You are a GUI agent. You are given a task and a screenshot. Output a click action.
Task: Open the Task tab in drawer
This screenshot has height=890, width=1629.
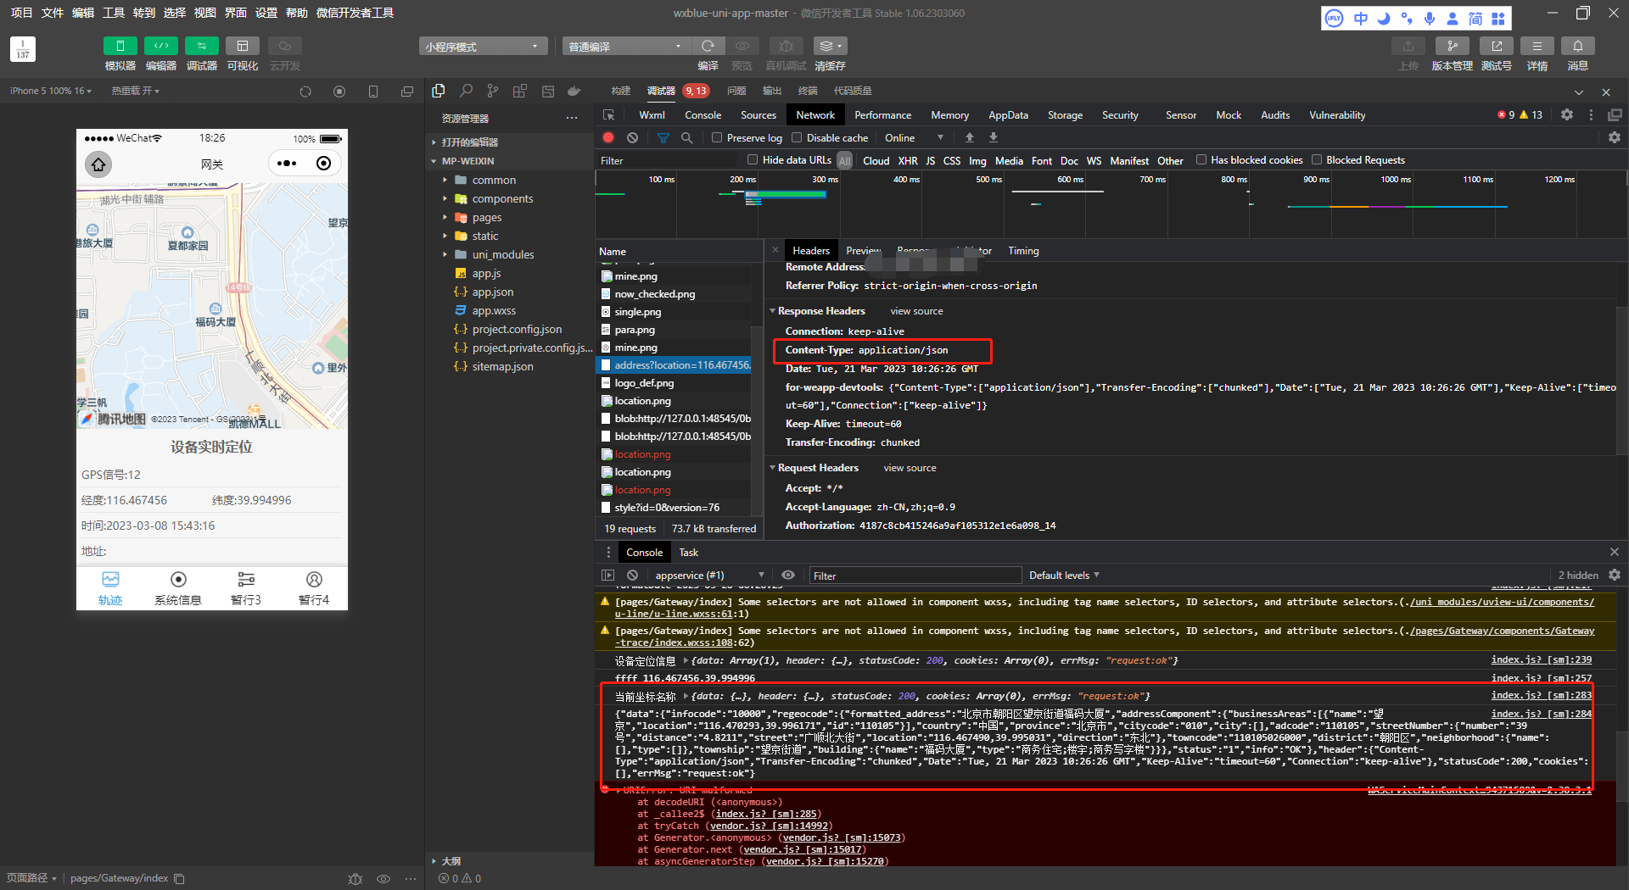[x=688, y=553]
